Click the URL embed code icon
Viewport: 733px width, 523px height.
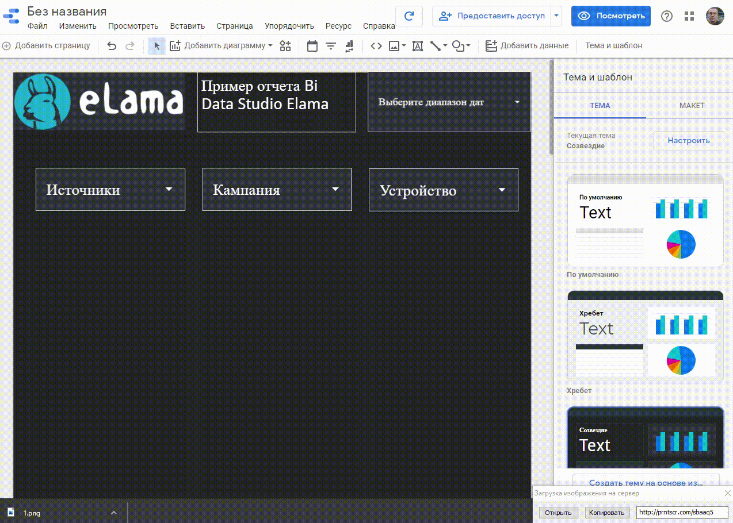click(x=376, y=46)
